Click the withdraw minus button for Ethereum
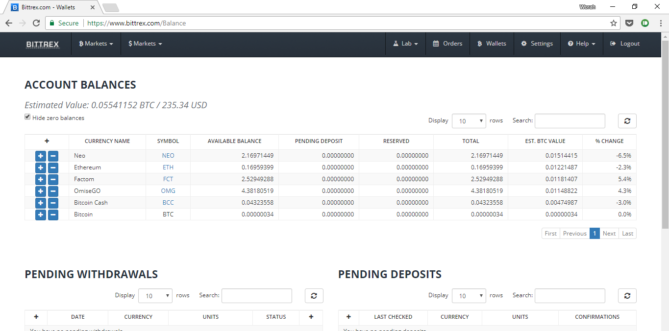Screen dimensions: 669x331 53,167
